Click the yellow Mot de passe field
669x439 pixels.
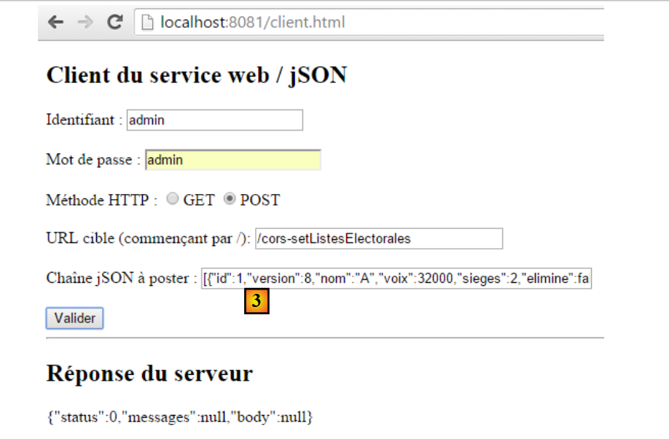[x=232, y=160]
